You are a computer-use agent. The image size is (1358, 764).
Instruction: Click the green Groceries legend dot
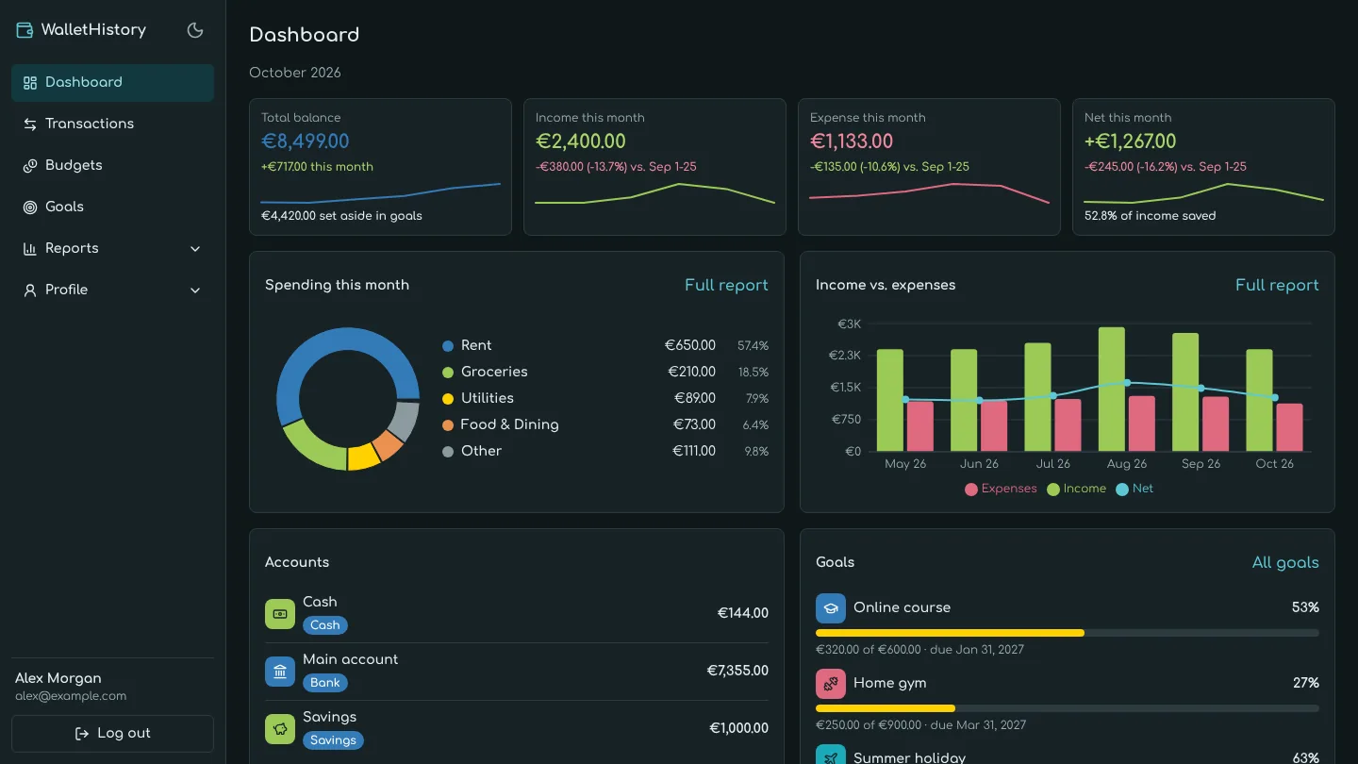click(448, 373)
